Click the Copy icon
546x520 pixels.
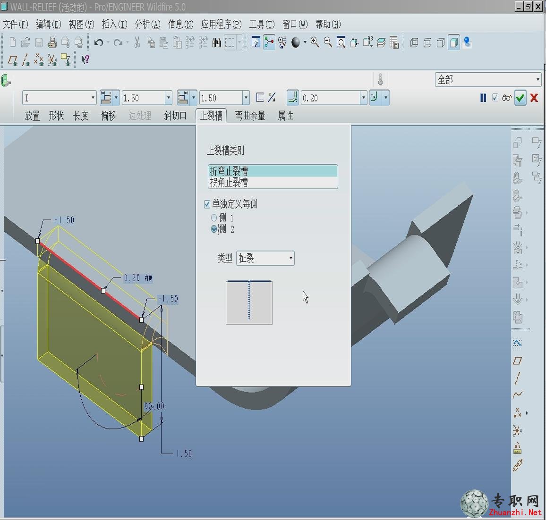151,42
